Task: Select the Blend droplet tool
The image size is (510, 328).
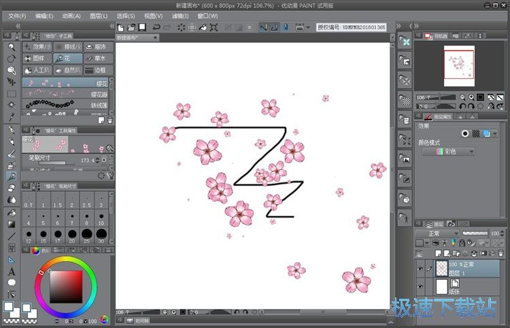Action: [12, 200]
